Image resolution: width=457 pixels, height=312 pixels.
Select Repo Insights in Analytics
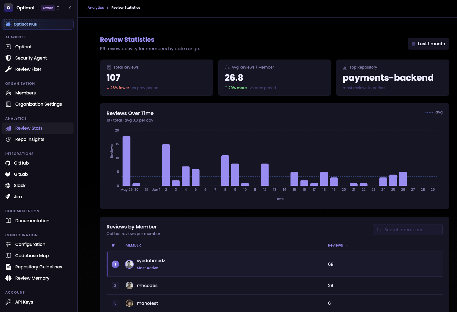coord(37,139)
